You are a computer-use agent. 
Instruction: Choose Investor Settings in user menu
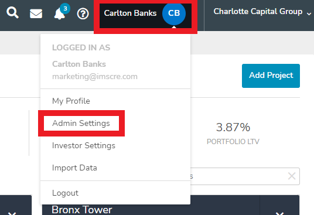[84, 145]
